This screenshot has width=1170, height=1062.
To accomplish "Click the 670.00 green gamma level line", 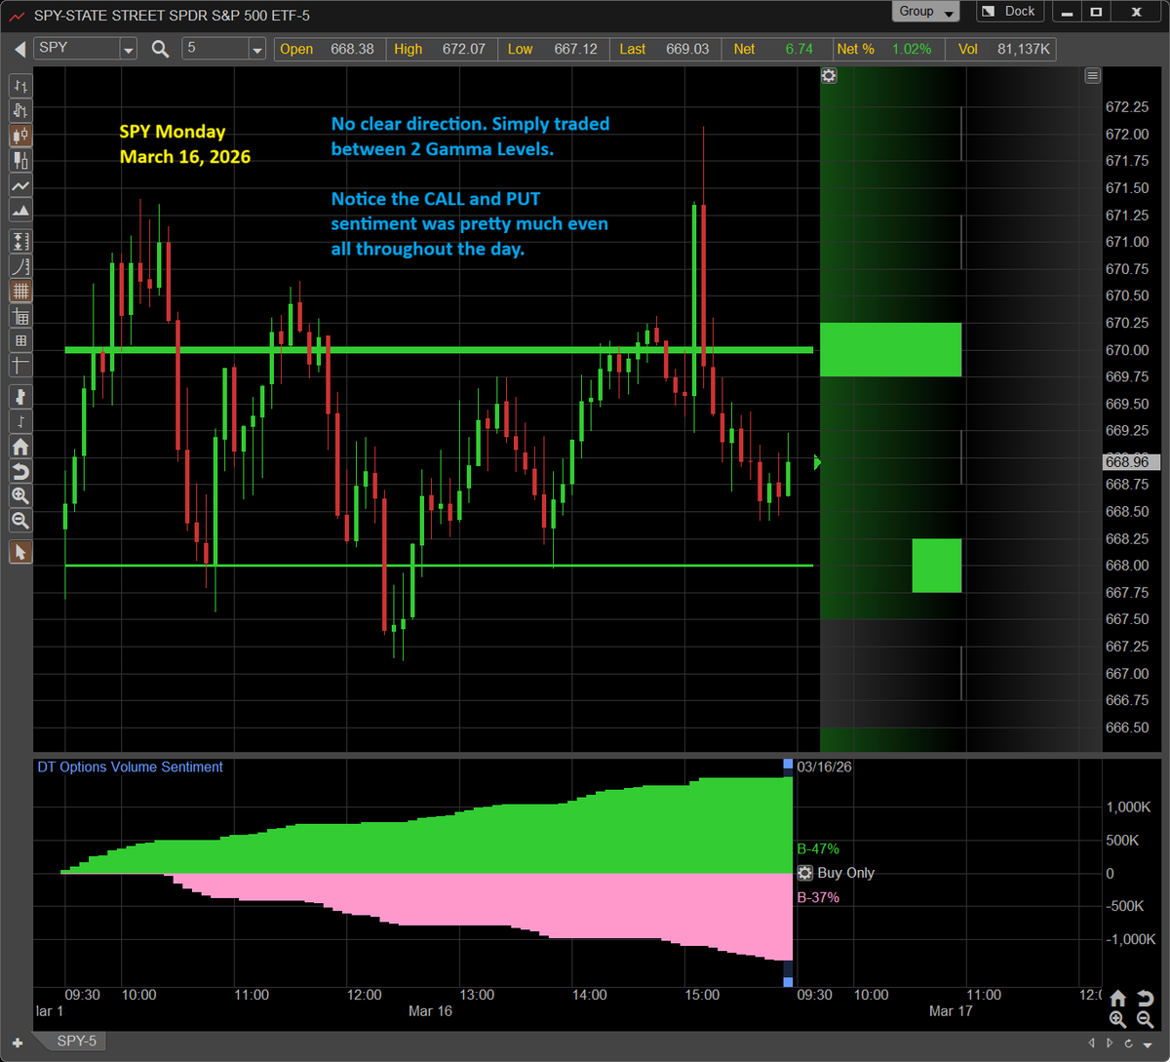I will coord(439,349).
